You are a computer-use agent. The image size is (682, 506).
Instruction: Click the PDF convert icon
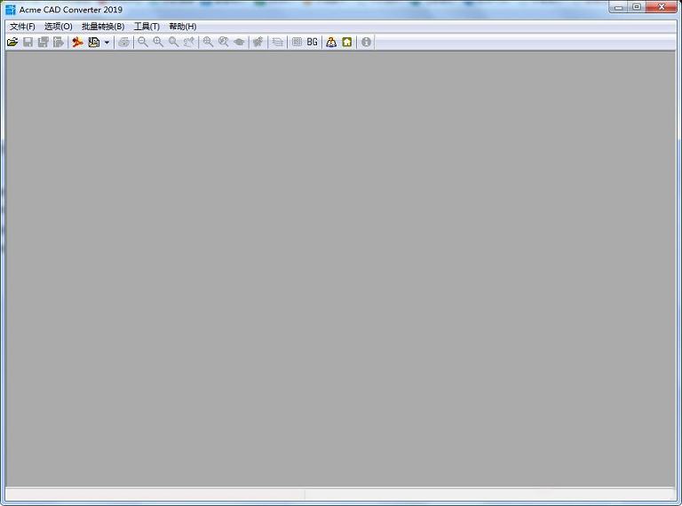pyautogui.click(x=77, y=42)
